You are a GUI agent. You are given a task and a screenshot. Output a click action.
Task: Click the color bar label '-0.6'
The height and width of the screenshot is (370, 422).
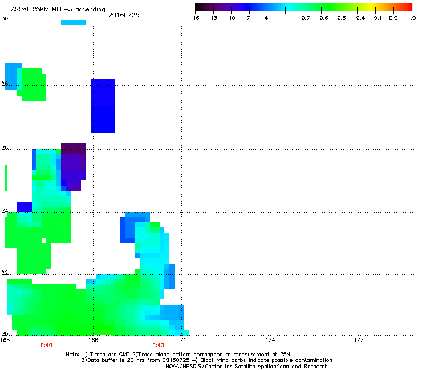322,18
